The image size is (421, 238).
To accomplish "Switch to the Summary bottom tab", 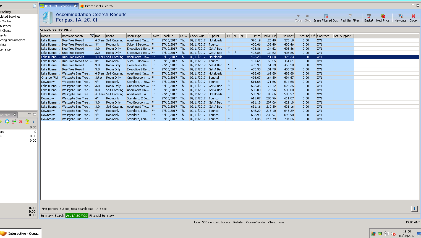I will point(46,216).
